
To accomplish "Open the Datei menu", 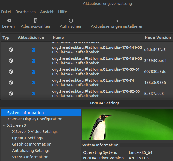I will pyautogui.click(x=6, y=12).
